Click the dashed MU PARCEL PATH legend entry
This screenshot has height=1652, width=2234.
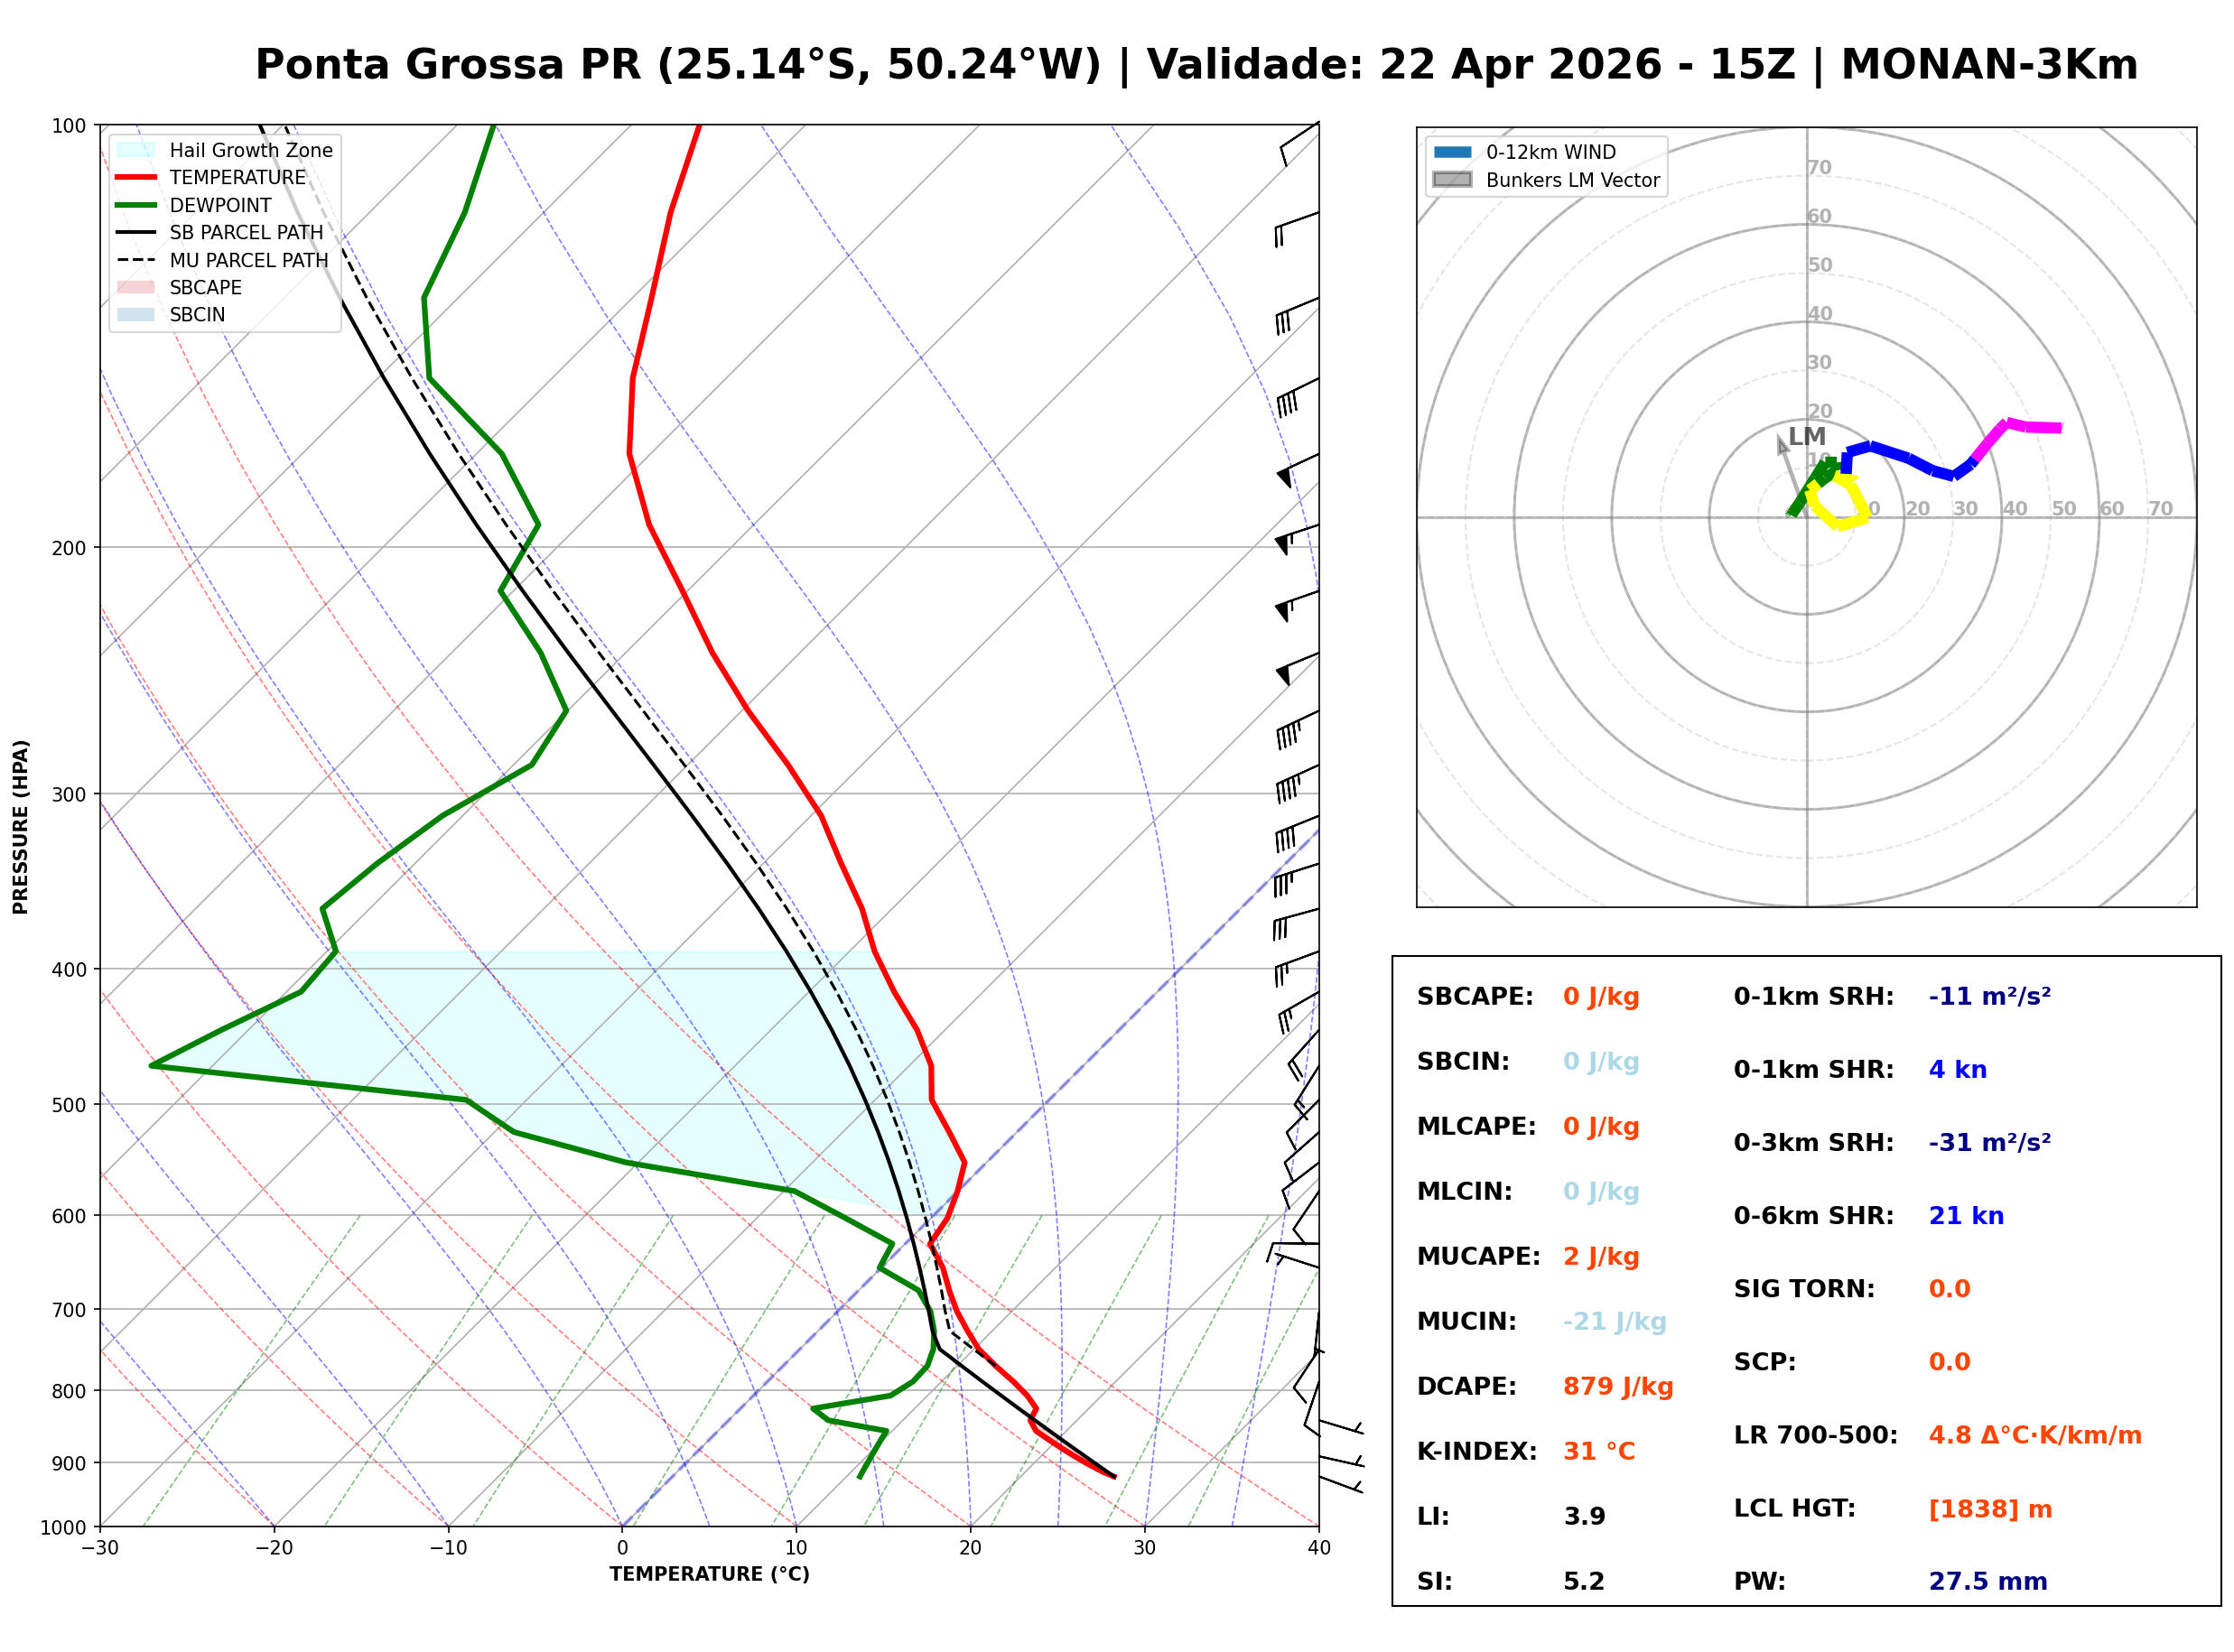click(136, 260)
